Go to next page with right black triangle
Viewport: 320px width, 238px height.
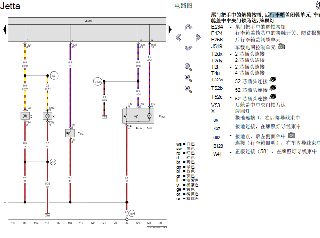pyautogui.click(x=170, y=30)
